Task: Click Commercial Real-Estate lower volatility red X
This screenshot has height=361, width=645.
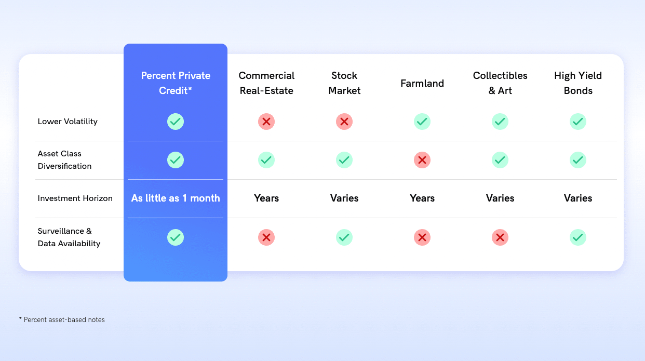Action: 266,122
